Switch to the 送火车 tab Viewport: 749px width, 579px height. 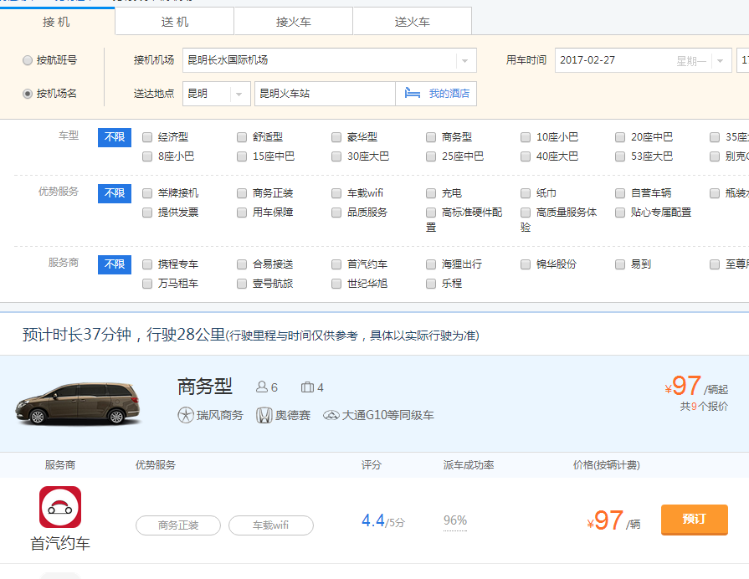point(413,22)
